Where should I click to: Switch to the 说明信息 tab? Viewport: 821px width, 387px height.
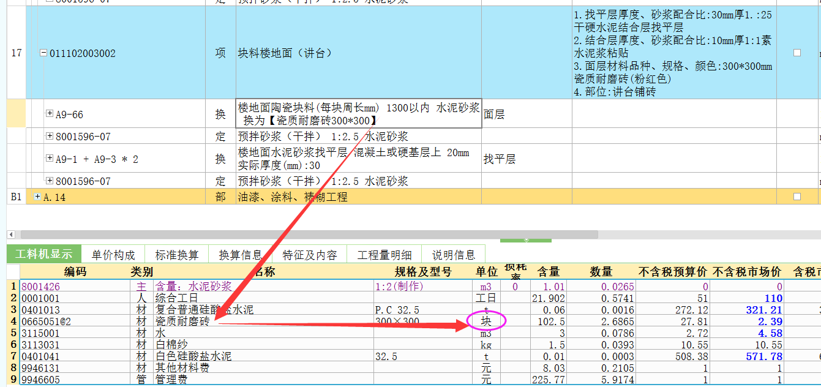pos(454,255)
